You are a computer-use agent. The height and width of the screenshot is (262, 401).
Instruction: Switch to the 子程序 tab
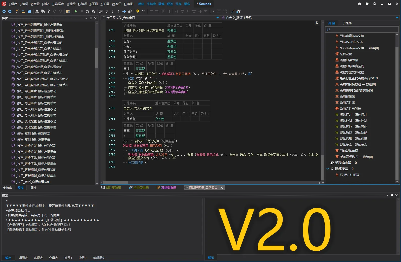click(x=347, y=23)
